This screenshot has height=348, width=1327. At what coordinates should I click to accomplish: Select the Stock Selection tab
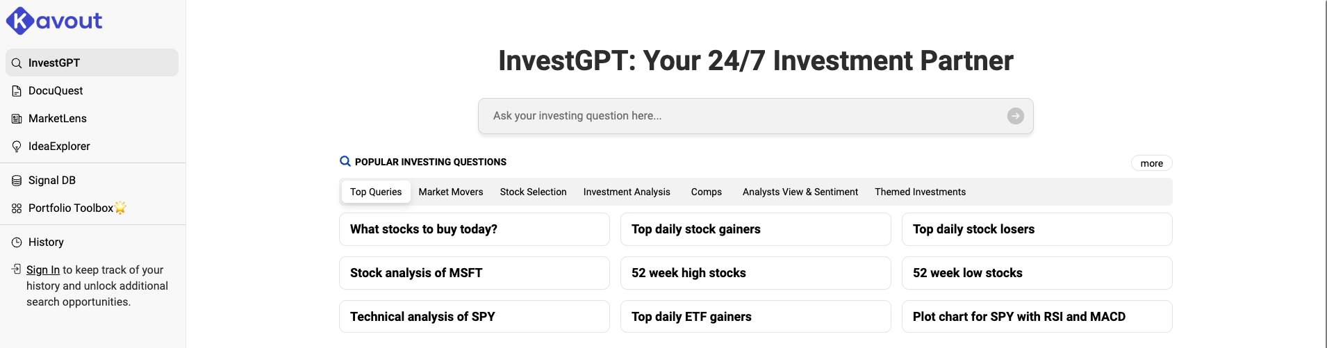(533, 192)
